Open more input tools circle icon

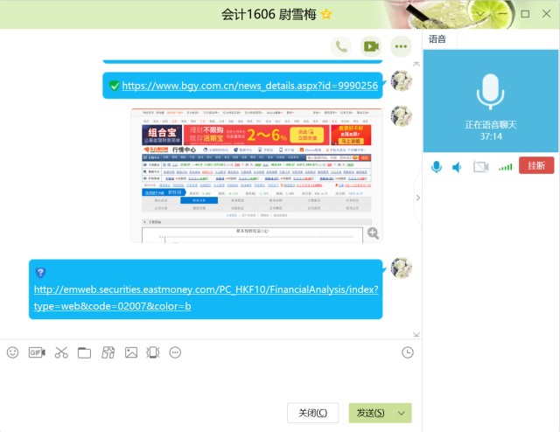pos(175,352)
